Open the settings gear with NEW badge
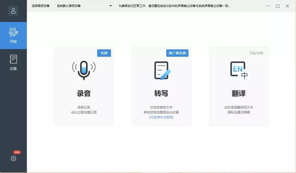This screenshot has height=173, width=296. [x=13, y=158]
